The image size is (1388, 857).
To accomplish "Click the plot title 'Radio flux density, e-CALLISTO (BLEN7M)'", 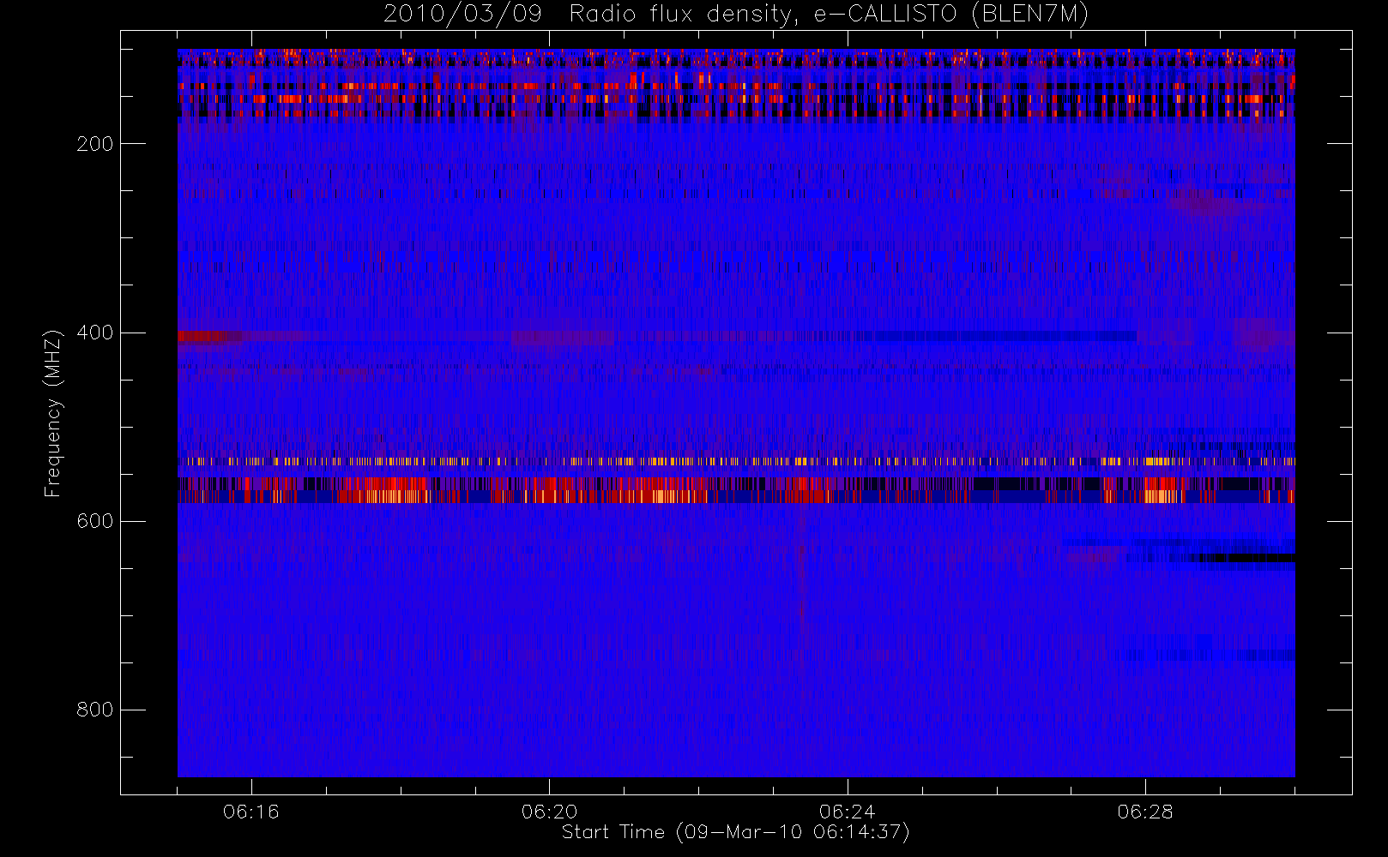I will pos(829,15).
